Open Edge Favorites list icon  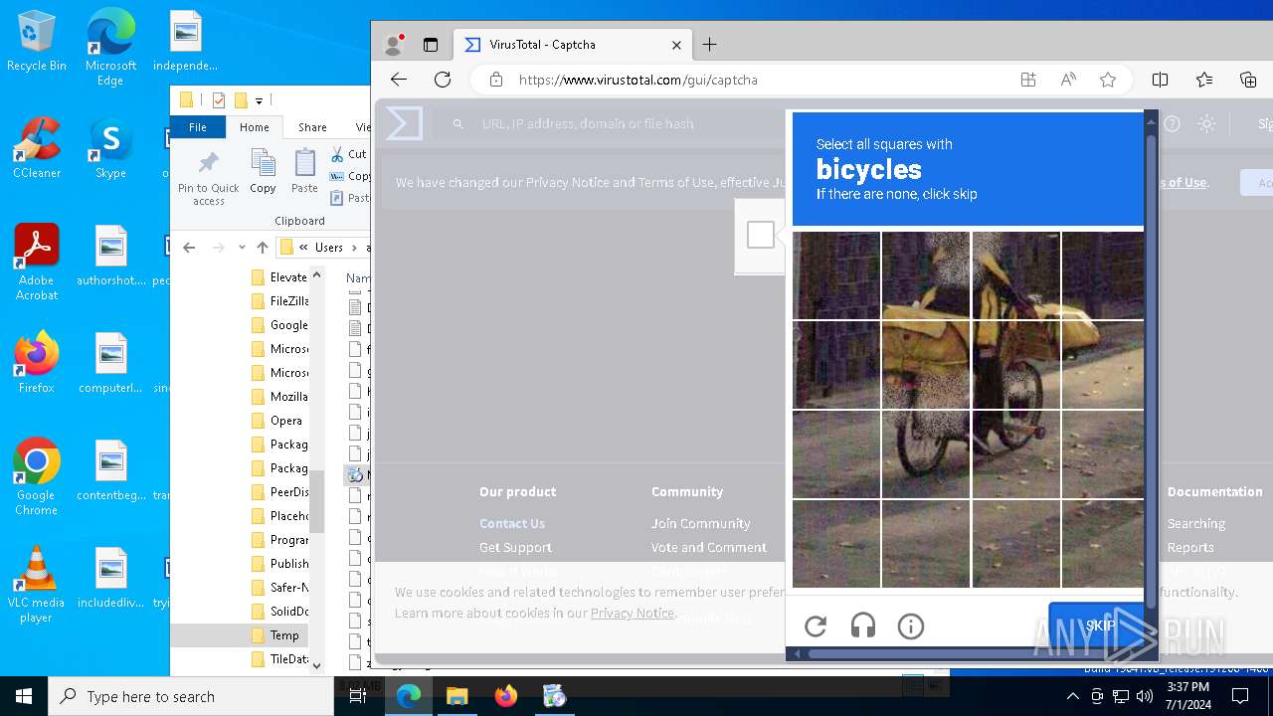point(1204,80)
